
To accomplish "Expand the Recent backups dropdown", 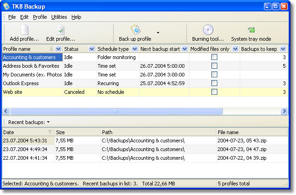I will click(x=48, y=122).
